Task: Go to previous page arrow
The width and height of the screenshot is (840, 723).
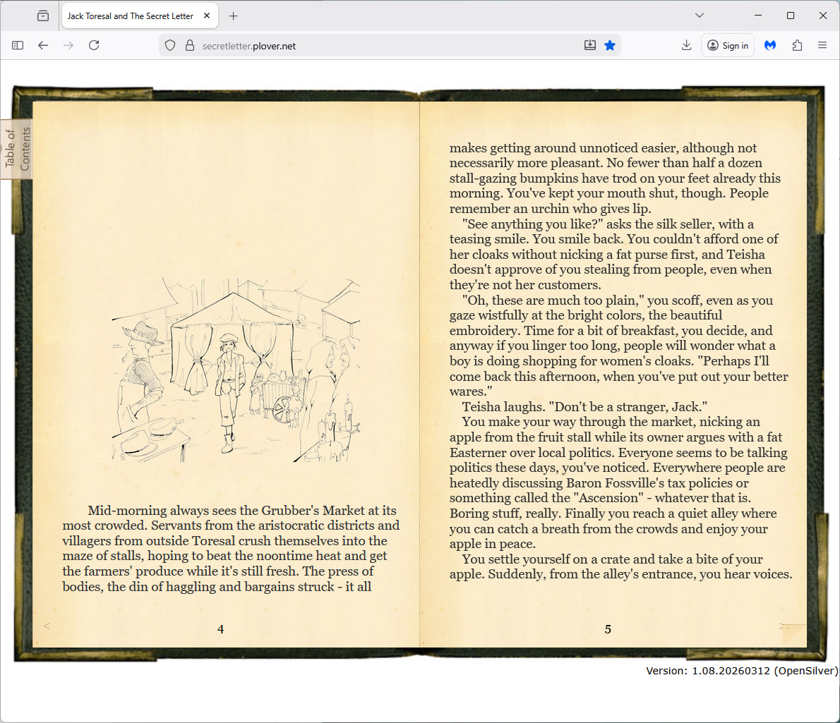Action: [x=47, y=626]
